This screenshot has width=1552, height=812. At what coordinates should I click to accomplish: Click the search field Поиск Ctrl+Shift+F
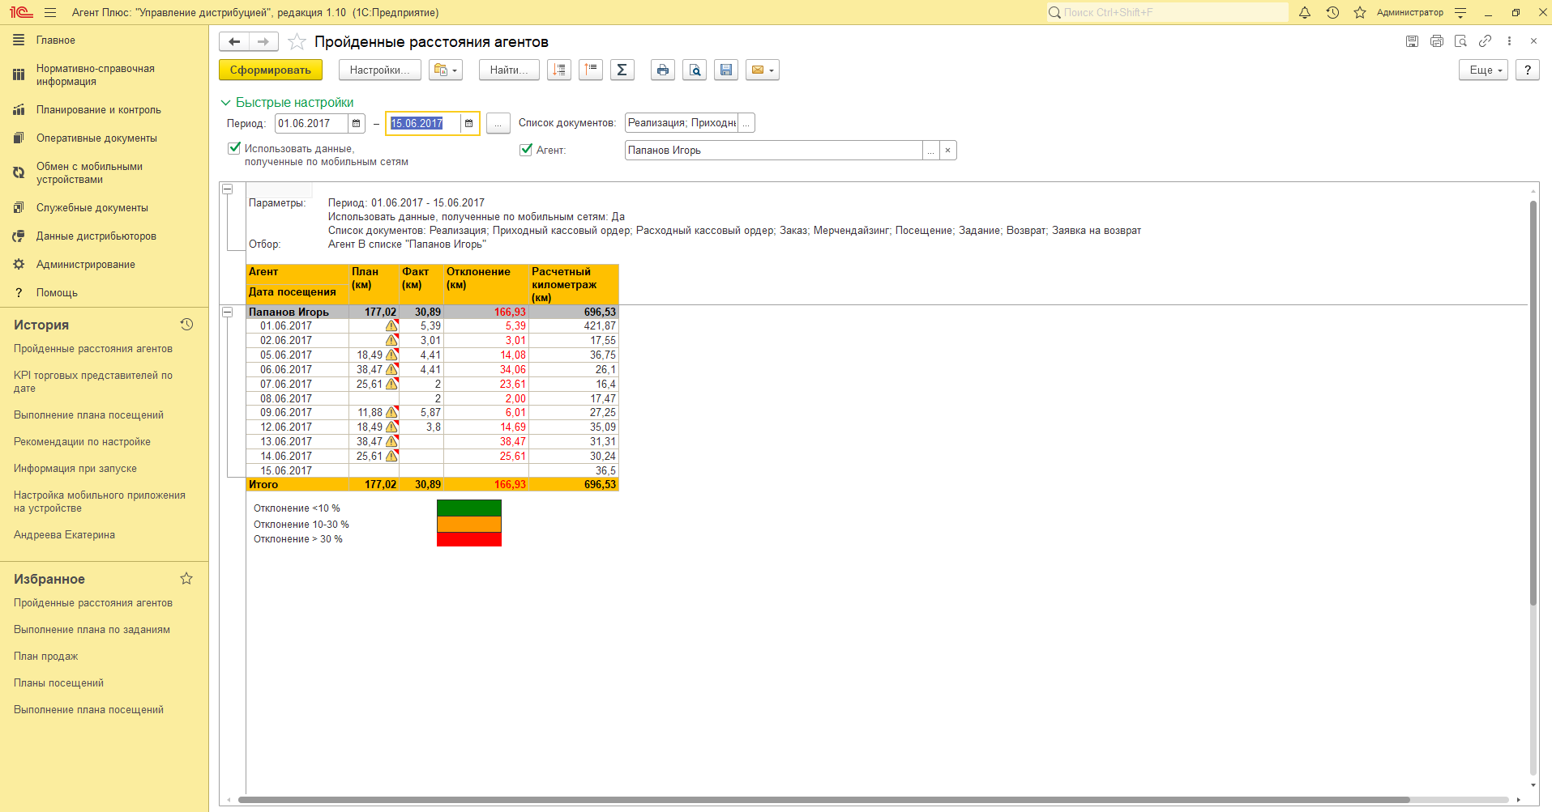(1167, 12)
